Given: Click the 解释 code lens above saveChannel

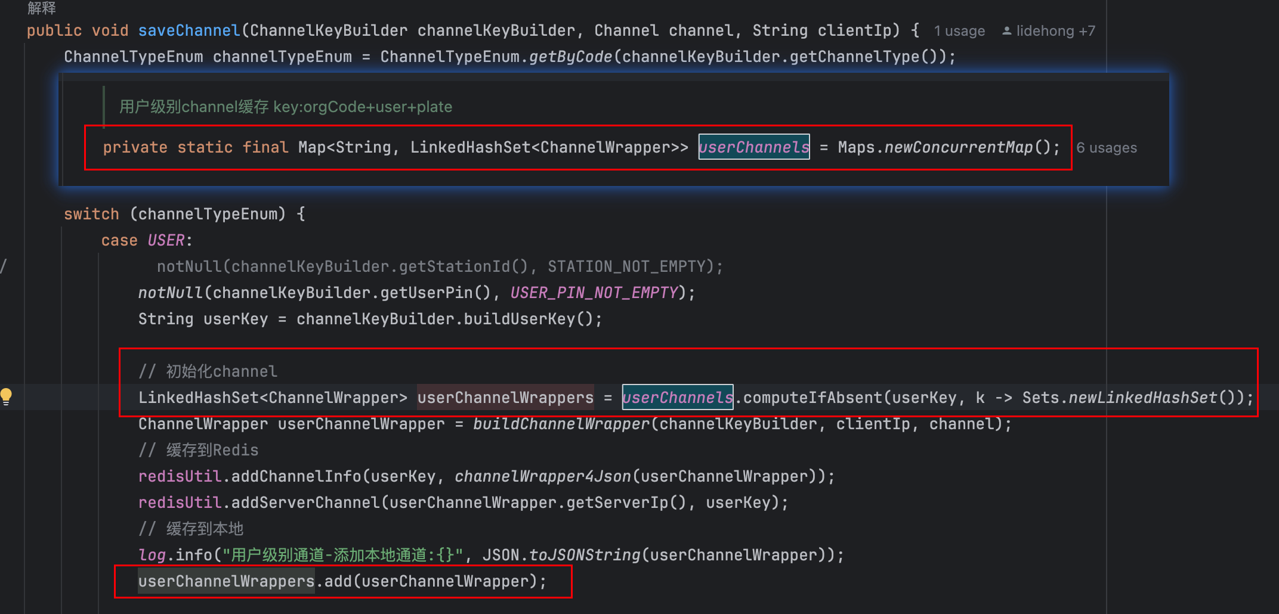Looking at the screenshot, I should tap(42, 8).
